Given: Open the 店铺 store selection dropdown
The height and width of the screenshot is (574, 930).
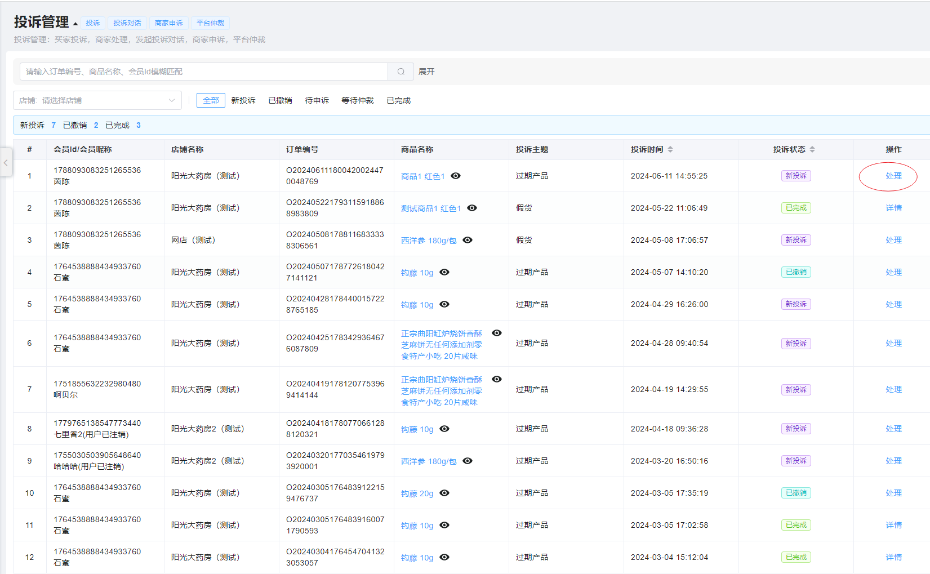Looking at the screenshot, I should pos(97,100).
